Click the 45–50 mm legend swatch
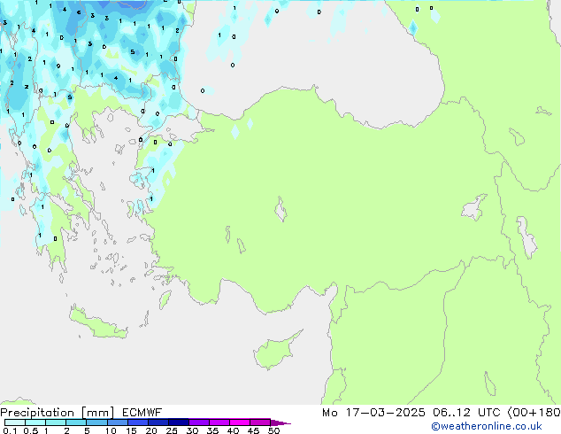561x434 pixels. (x=260, y=422)
